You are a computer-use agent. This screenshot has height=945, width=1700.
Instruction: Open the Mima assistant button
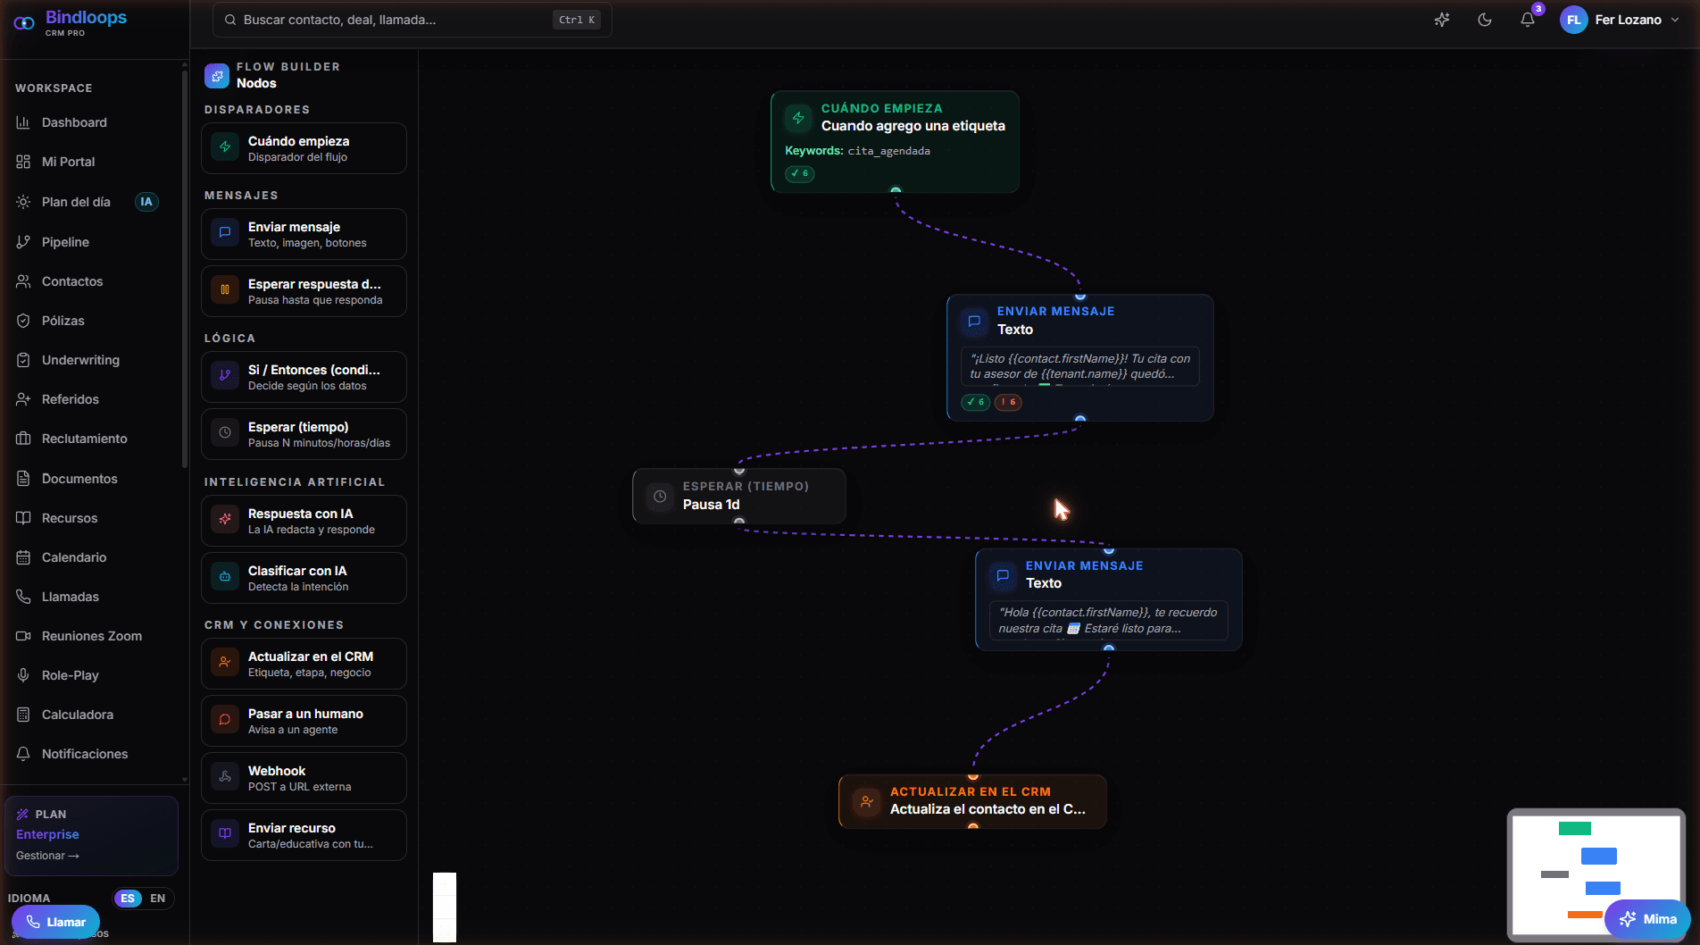(x=1647, y=919)
